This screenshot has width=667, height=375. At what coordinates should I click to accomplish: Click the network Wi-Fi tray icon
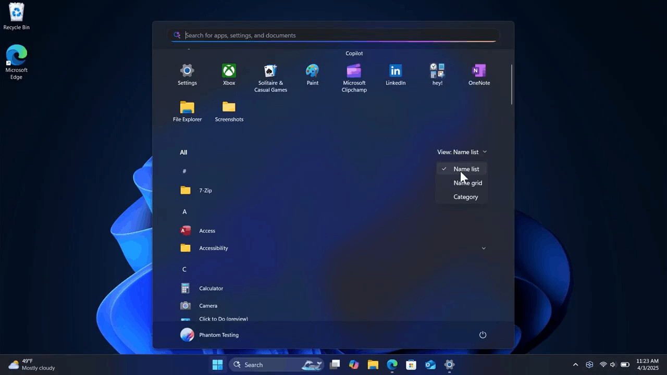tap(603, 365)
